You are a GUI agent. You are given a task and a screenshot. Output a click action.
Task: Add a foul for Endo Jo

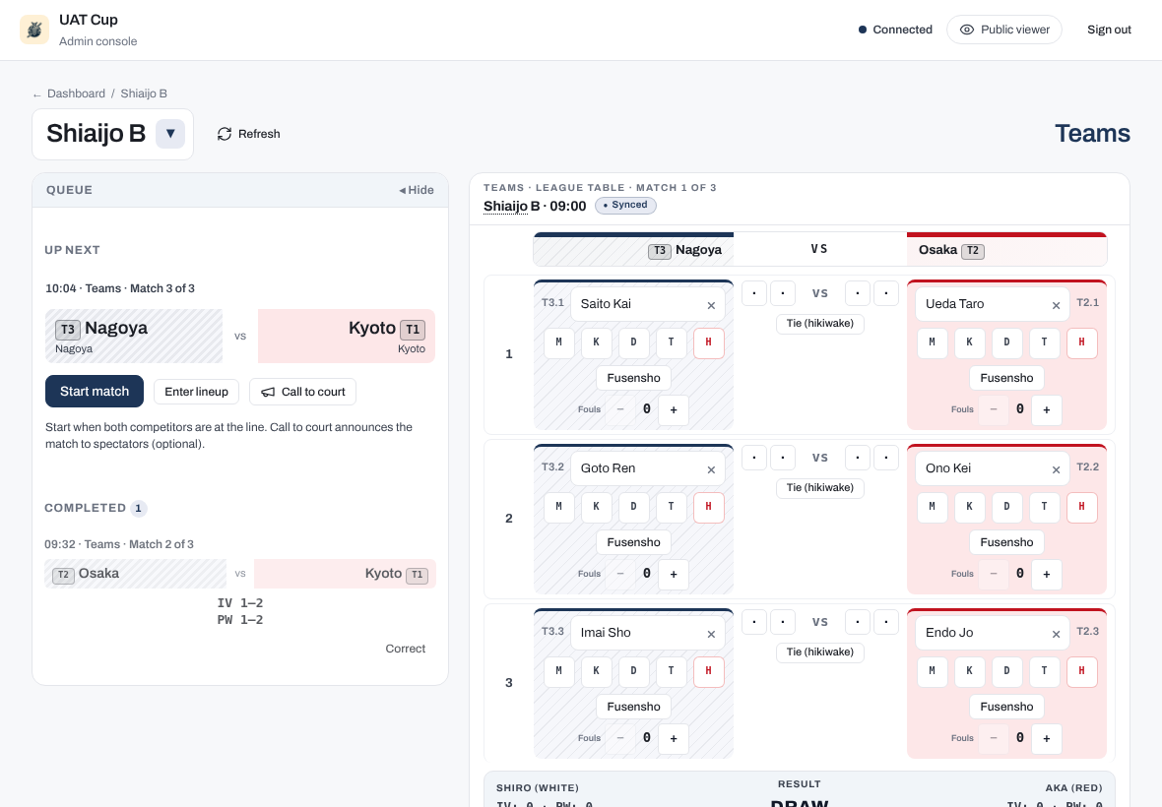point(1047,739)
